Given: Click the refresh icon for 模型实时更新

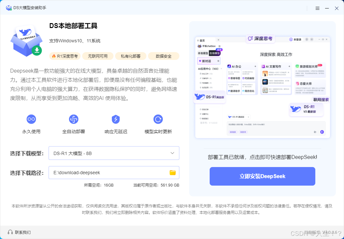Looking at the screenshot, I should (x=158, y=119).
